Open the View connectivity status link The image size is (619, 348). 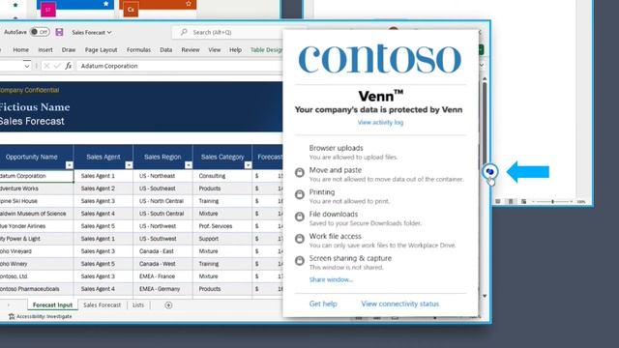coord(399,304)
